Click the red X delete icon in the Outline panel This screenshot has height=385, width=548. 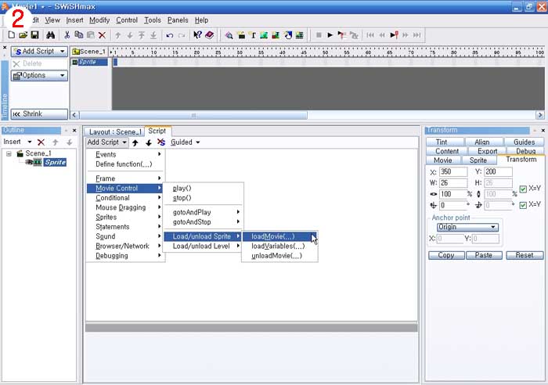pos(41,142)
